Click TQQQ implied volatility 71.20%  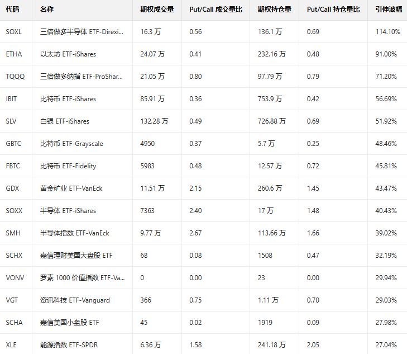(386, 77)
